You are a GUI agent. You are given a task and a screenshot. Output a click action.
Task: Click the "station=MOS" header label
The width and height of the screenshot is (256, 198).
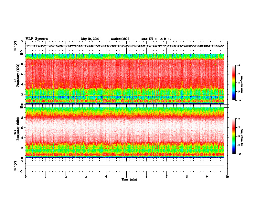click(x=120, y=39)
